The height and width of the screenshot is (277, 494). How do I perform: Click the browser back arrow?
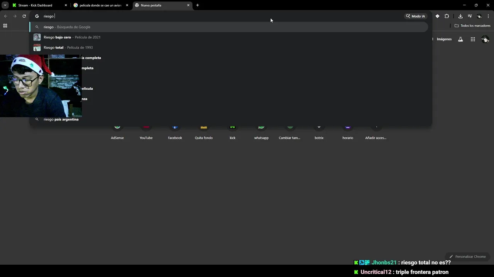pos(5,16)
